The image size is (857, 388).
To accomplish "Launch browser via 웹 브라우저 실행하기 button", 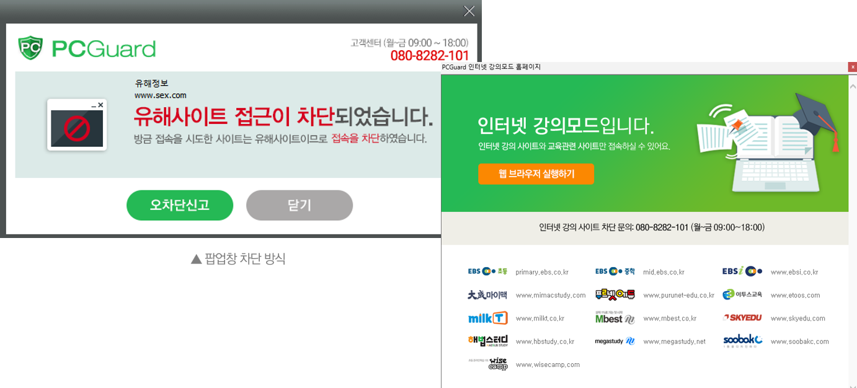I will (x=536, y=174).
